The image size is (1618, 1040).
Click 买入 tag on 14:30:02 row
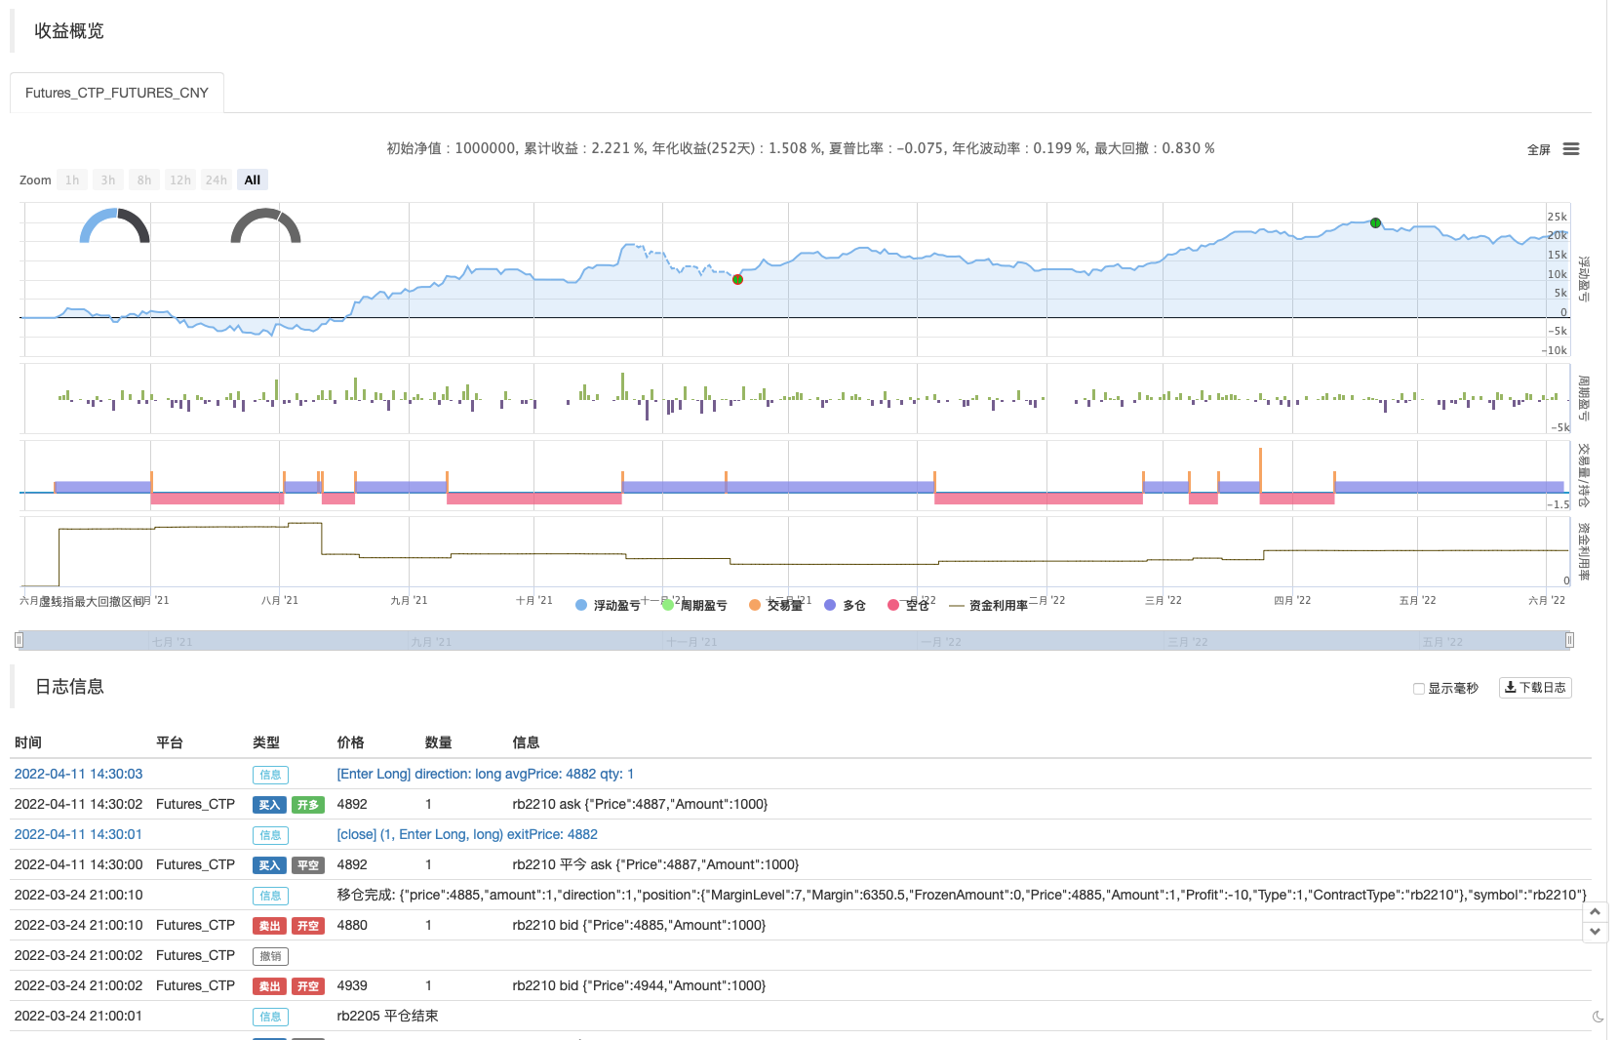[x=269, y=805]
